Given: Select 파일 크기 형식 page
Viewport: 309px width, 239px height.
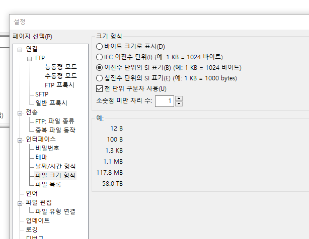Looking at the screenshot, I should pos(55,175).
